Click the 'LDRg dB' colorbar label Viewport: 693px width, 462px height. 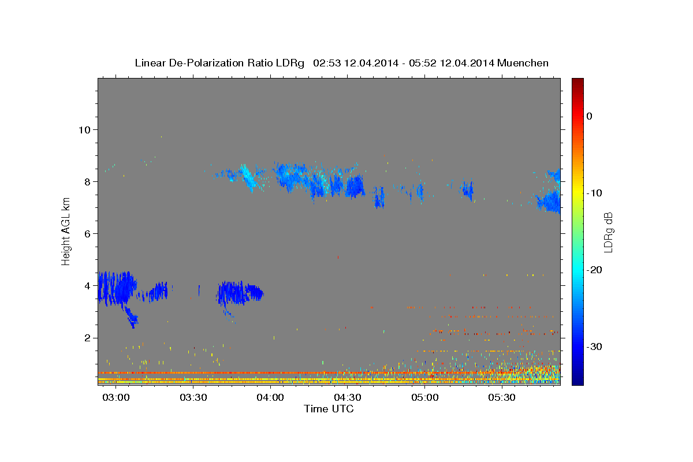pos(608,232)
